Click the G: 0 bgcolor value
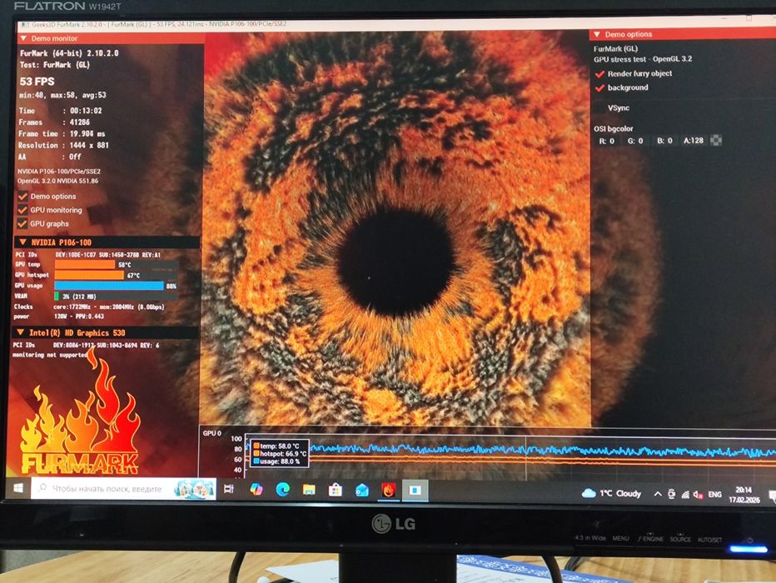Screen dimensions: 776x583 [x=635, y=141]
